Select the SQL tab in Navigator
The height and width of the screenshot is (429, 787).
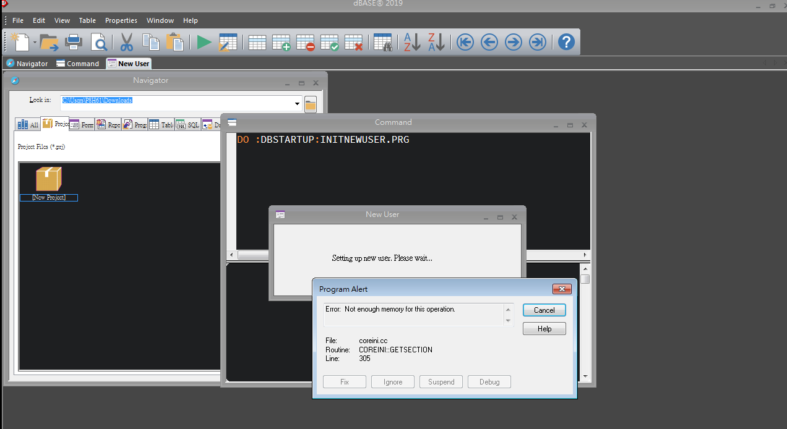[189, 125]
